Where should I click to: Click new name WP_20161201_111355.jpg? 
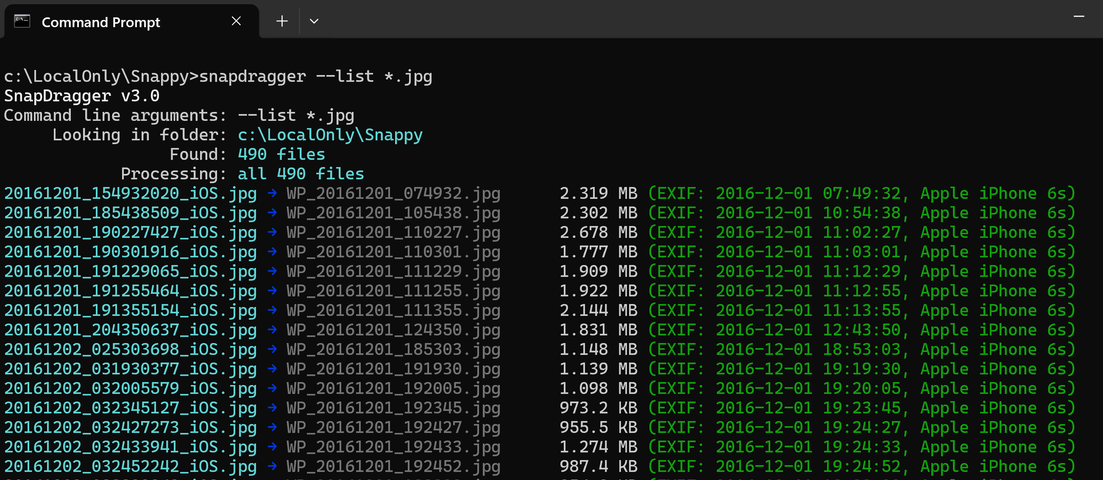tap(393, 310)
